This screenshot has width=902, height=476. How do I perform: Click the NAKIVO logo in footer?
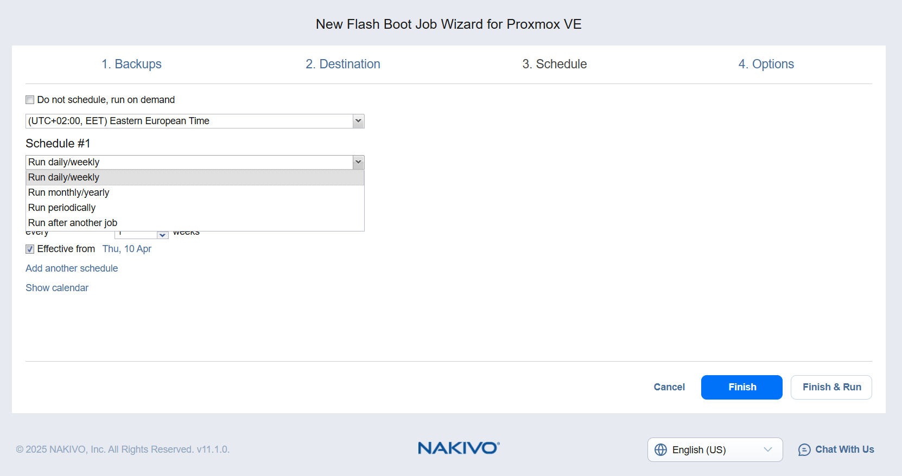459,448
